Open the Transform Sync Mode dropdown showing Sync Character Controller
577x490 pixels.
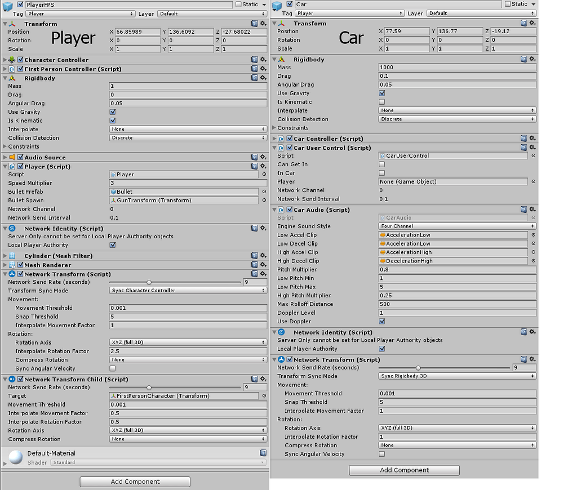188,289
